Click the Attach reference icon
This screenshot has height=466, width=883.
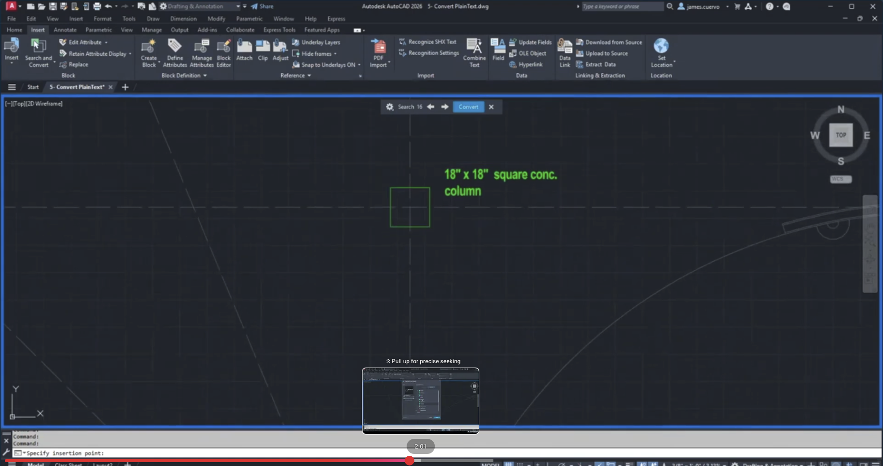(244, 48)
